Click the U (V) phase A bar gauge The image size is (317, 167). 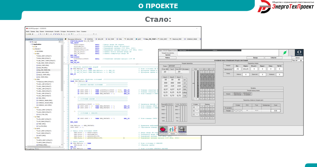[x=182, y=114]
